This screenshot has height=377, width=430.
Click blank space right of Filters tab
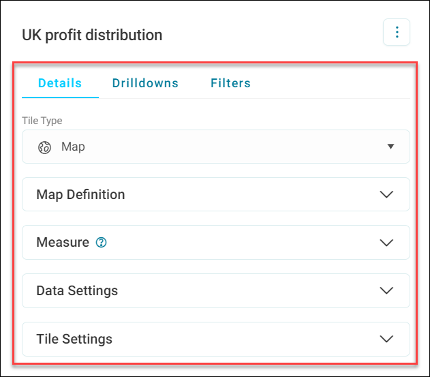(329, 83)
